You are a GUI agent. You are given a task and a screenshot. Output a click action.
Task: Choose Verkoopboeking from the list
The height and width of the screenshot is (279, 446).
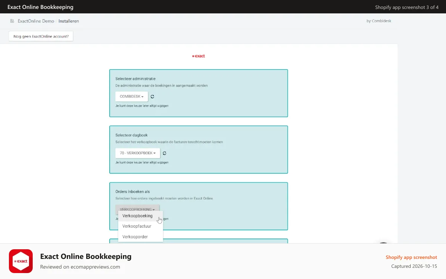click(140, 216)
